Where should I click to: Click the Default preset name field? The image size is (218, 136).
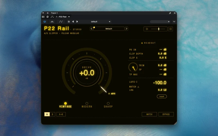[x=109, y=29]
